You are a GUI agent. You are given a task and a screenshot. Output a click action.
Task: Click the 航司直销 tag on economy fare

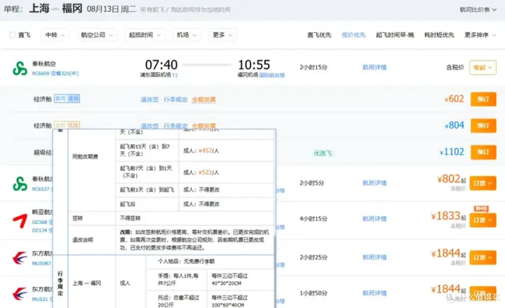67,99
